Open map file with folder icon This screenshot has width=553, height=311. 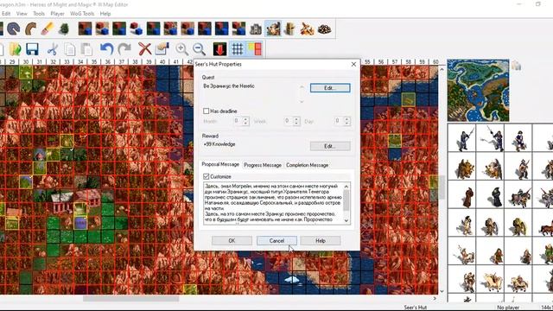[15, 49]
